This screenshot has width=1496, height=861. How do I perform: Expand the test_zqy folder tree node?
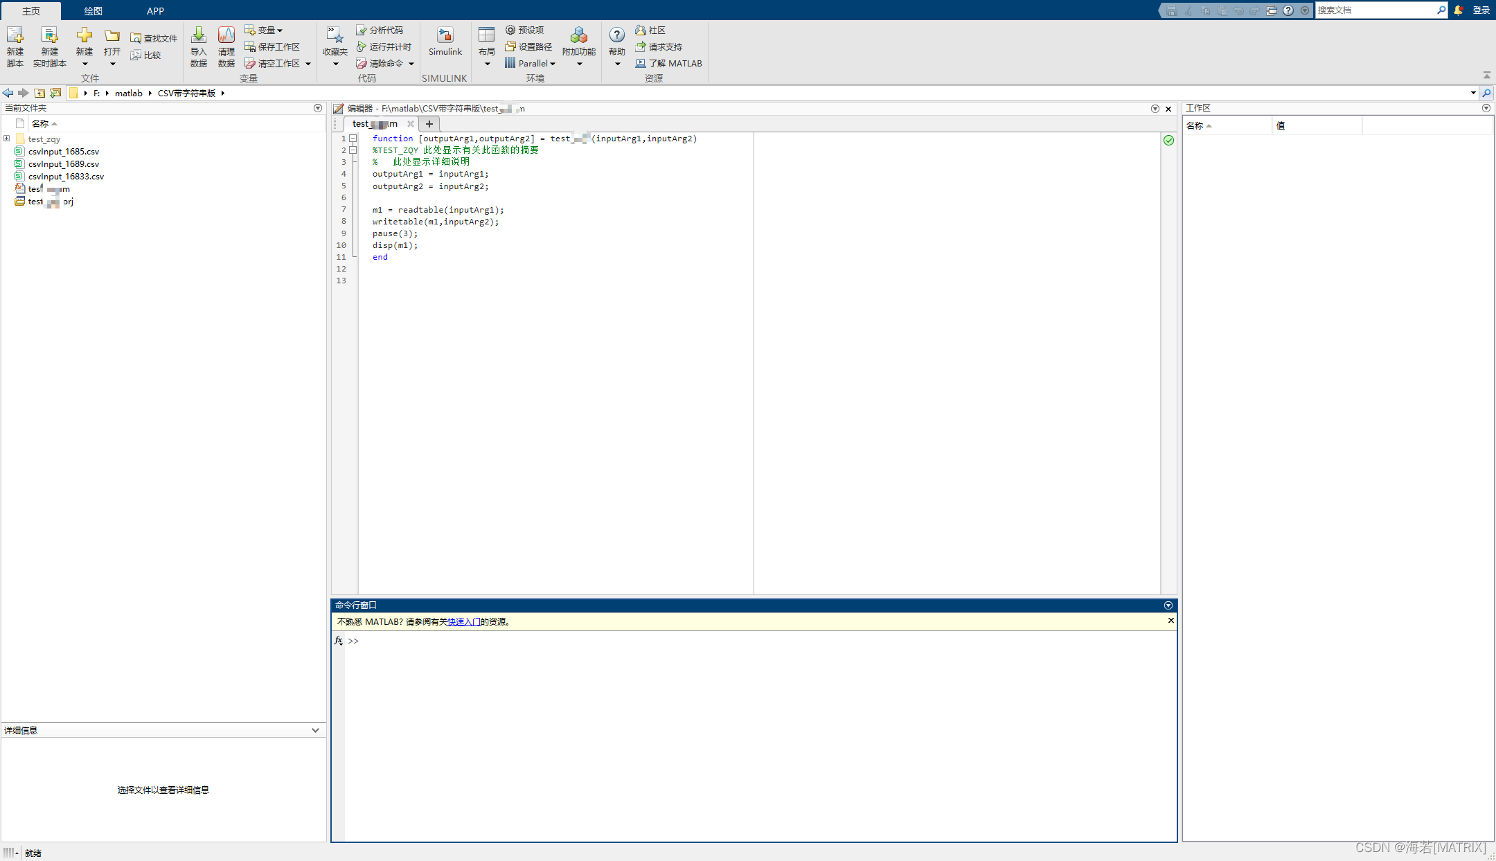[7, 139]
